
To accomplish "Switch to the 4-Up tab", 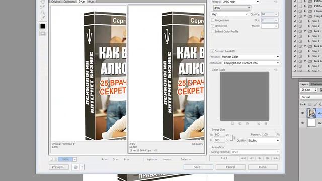I will click(91, 1).
